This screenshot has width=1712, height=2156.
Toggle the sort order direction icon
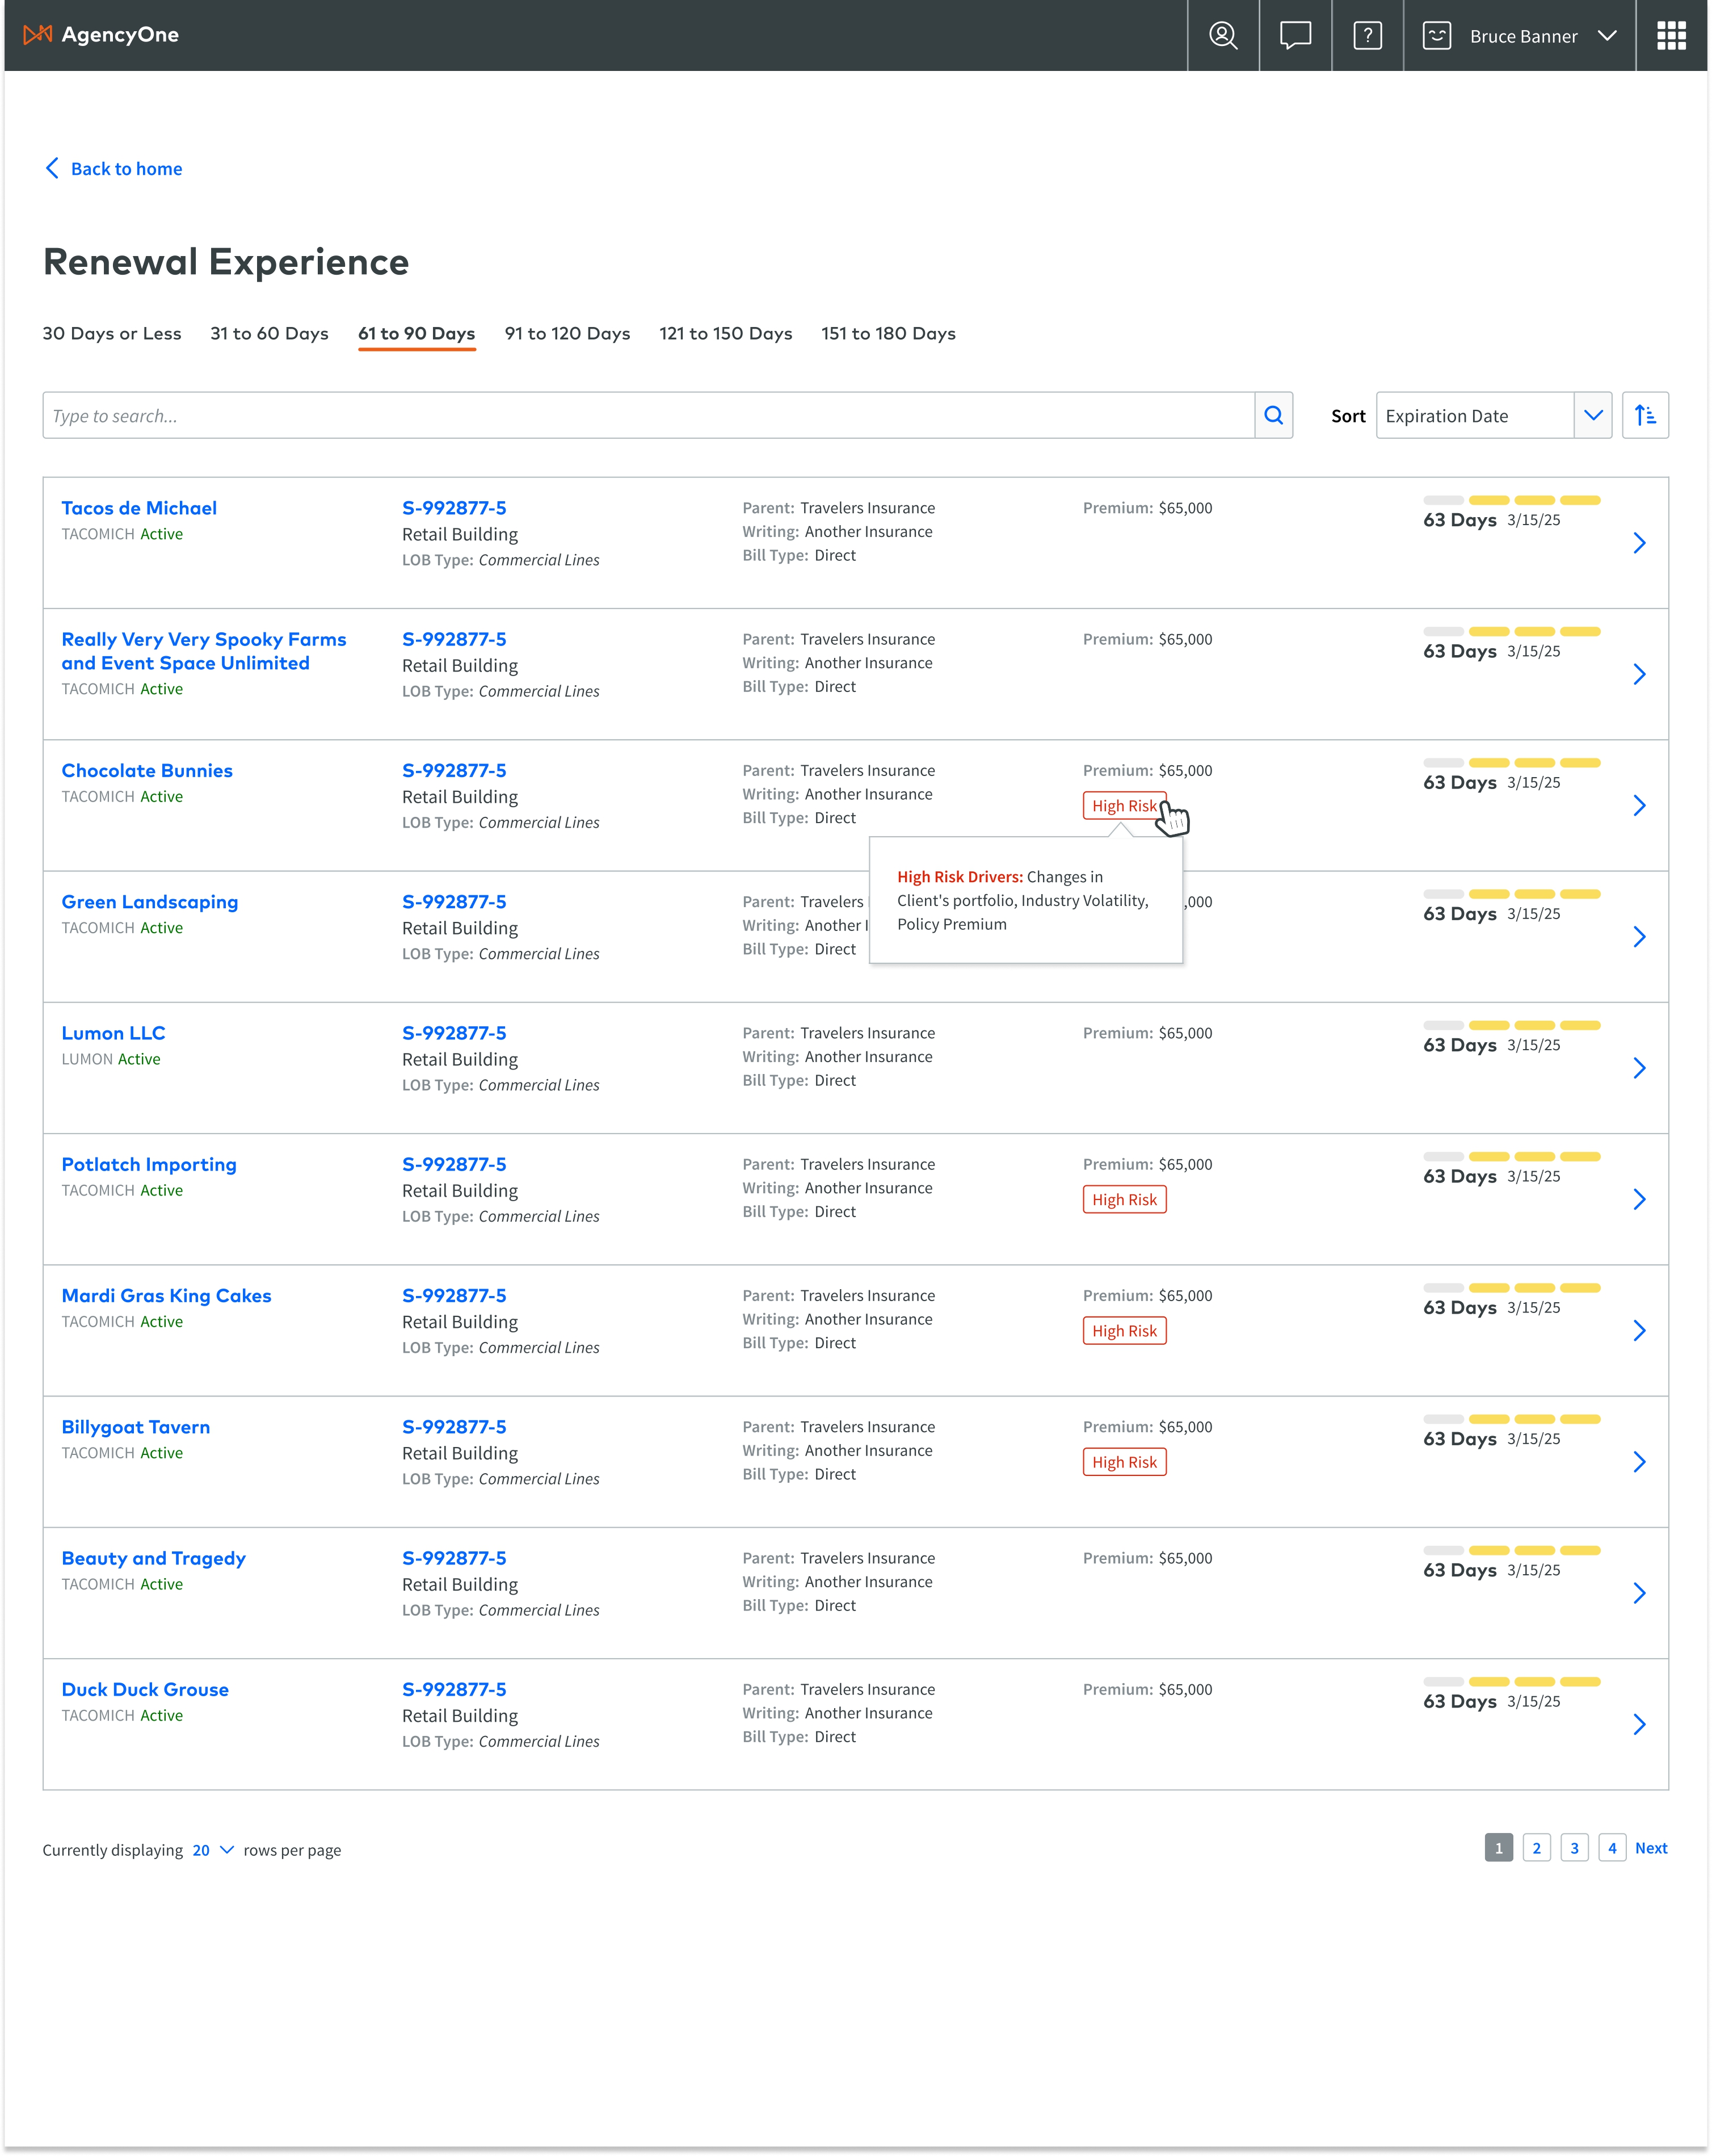click(x=1644, y=415)
